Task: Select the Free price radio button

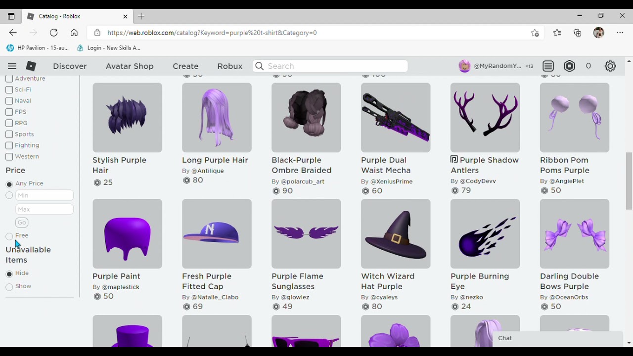Action: (9, 236)
